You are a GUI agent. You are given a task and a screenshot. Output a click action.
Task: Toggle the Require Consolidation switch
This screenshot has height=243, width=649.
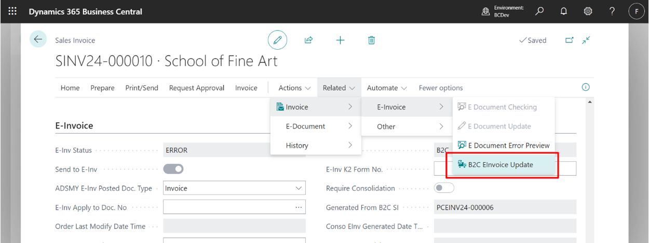(x=444, y=188)
